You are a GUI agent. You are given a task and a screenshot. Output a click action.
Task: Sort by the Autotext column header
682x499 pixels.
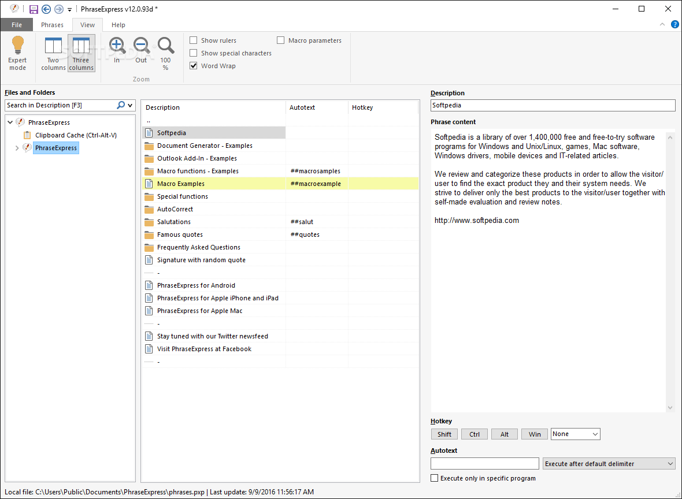click(x=317, y=107)
